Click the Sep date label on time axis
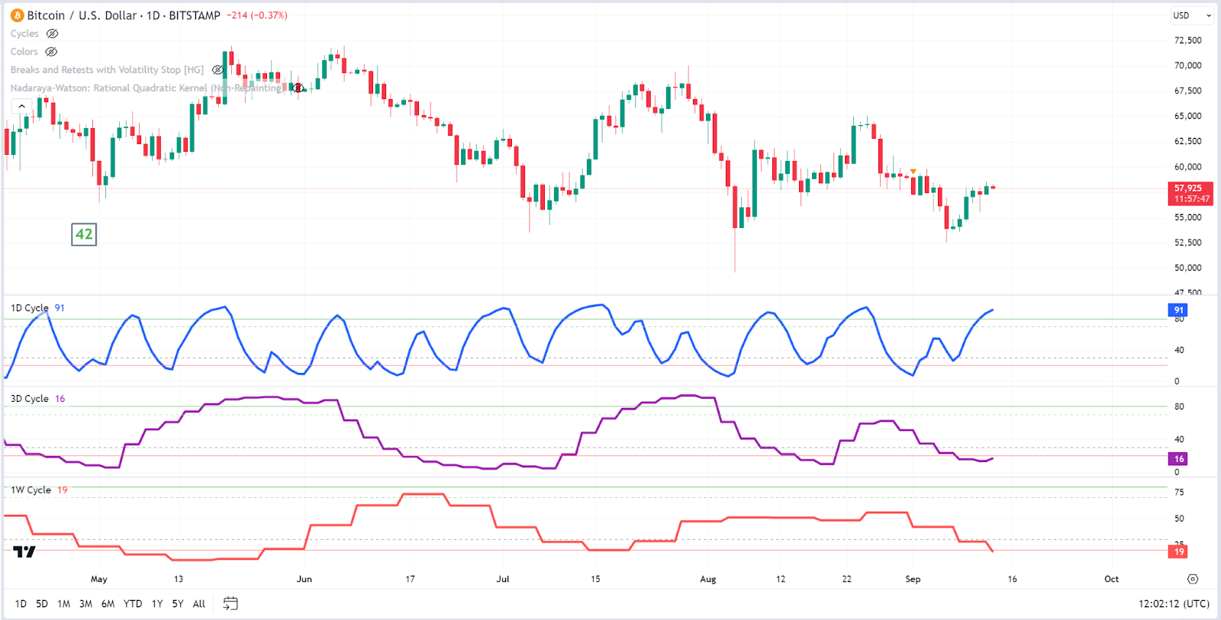 (913, 579)
